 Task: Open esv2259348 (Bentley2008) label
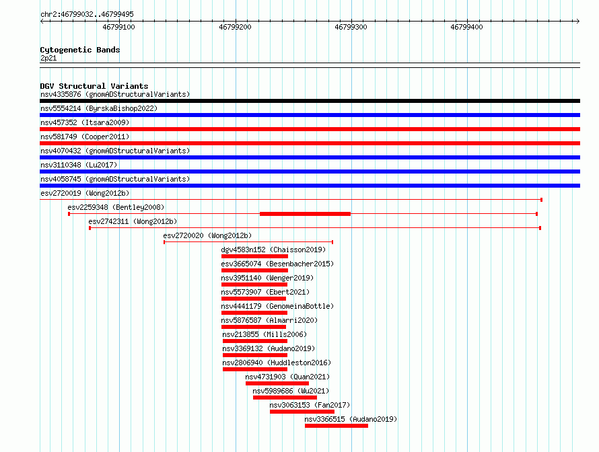(116, 207)
